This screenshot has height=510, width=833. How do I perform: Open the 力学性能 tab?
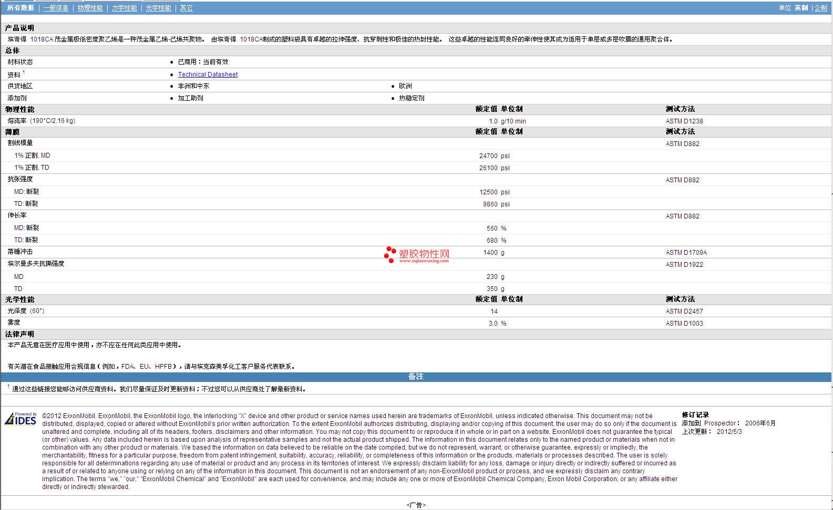[x=125, y=8]
